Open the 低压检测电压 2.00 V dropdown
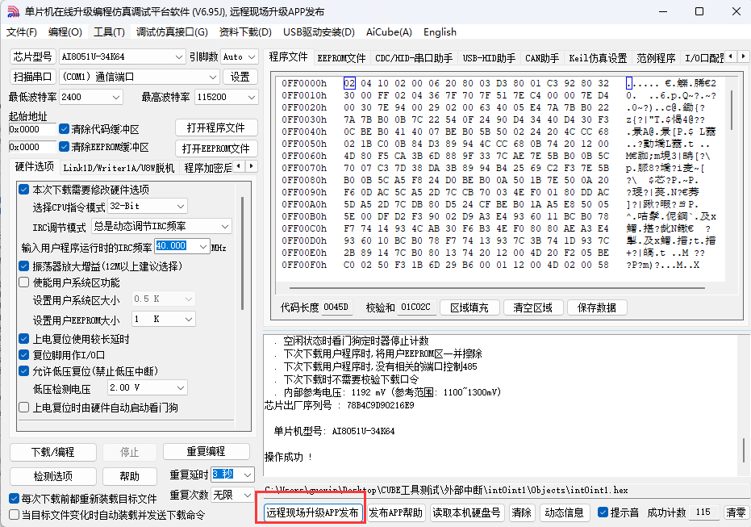The height and width of the screenshot is (527, 751). point(148,387)
